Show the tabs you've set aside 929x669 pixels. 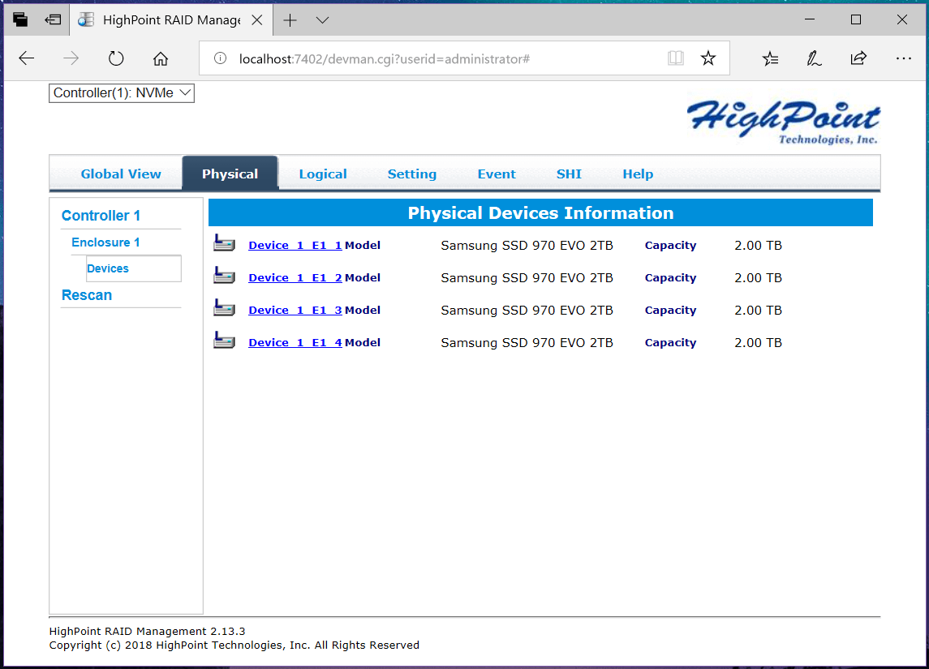coord(20,19)
